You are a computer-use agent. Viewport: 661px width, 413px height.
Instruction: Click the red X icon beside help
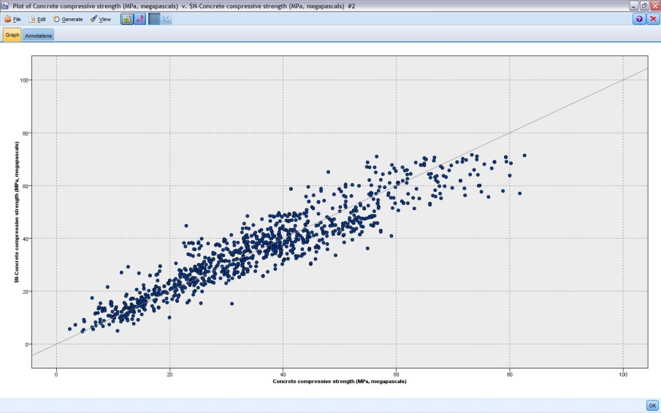653,19
